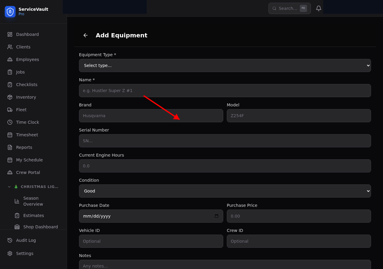The height and width of the screenshot is (269, 383).
Task: Collapse the Christmas Lights section
Action: [x=9, y=187]
